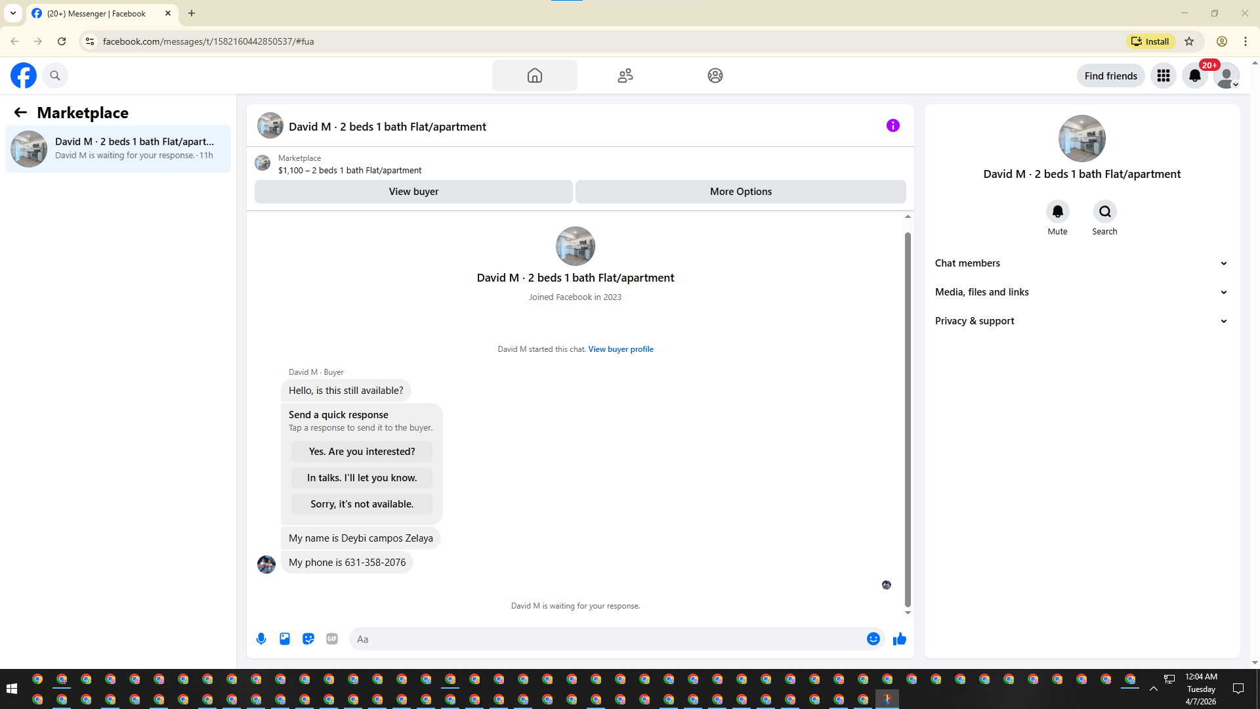Image resolution: width=1260 pixels, height=709 pixels.
Task: Expand Privacy & support section
Action: [1081, 321]
